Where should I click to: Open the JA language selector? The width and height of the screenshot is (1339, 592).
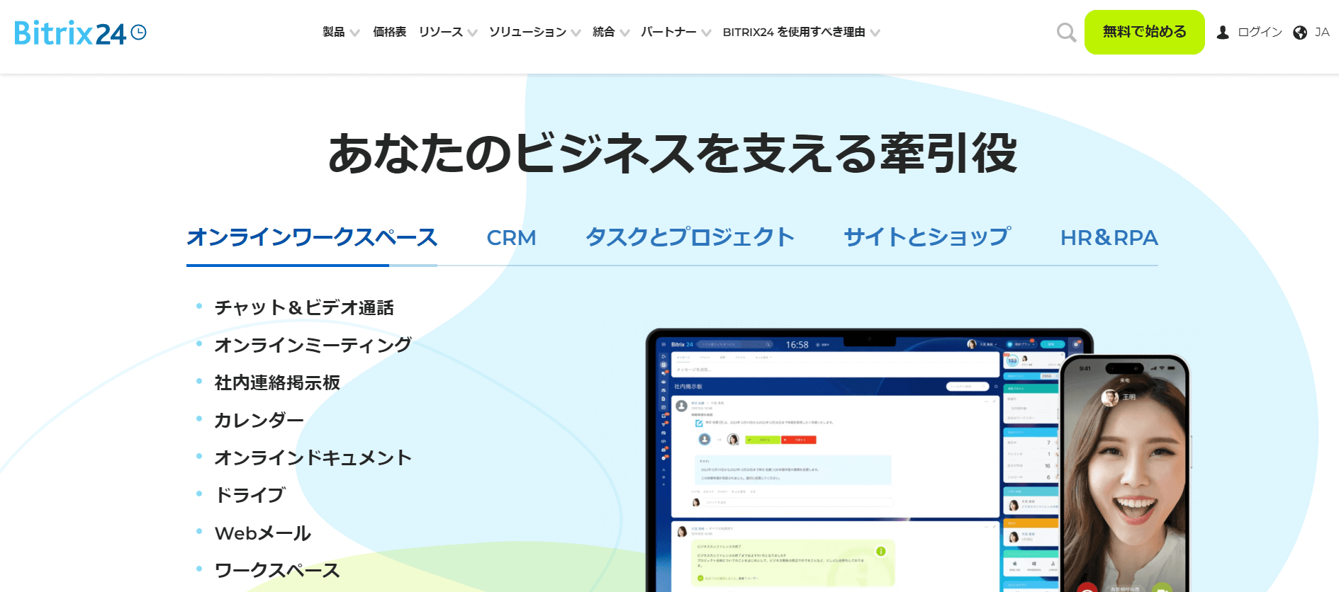click(1321, 33)
